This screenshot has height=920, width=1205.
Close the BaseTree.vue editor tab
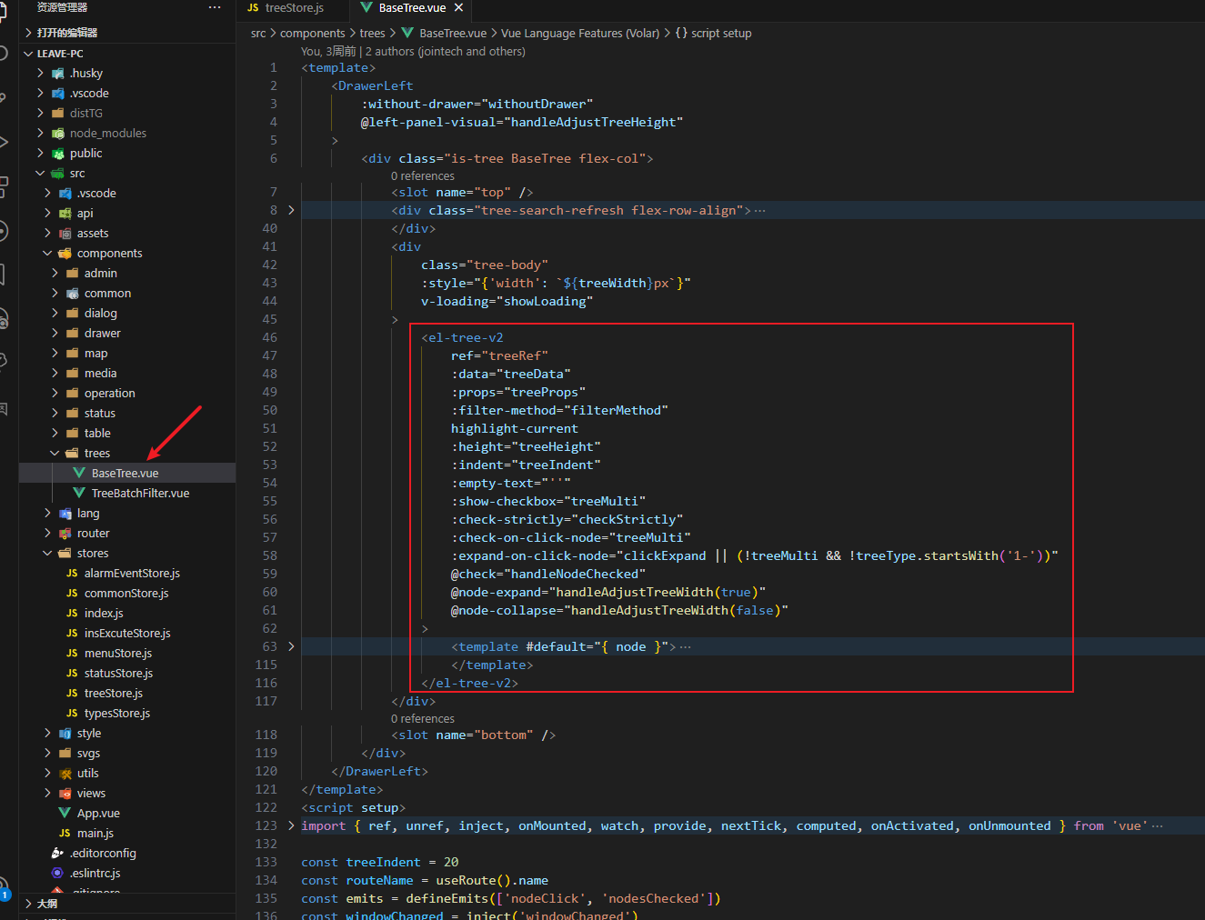(458, 7)
